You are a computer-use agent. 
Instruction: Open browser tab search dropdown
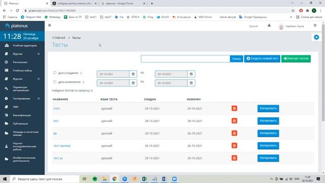coord(292,3)
